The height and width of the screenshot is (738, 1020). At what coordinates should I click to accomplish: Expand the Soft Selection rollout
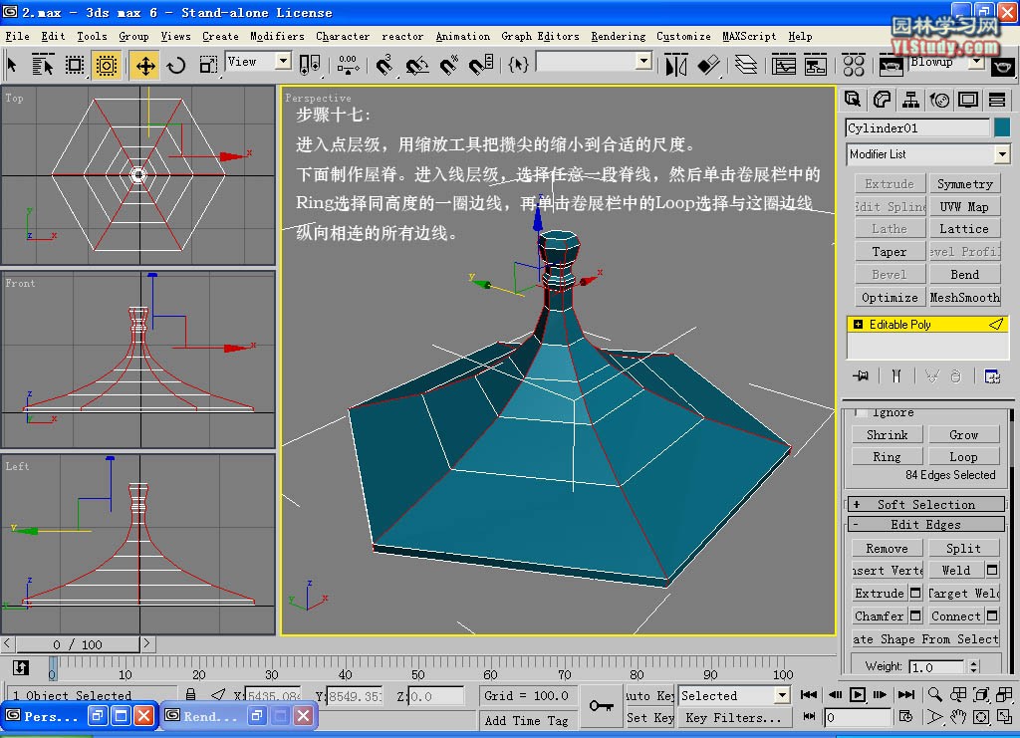[925, 504]
